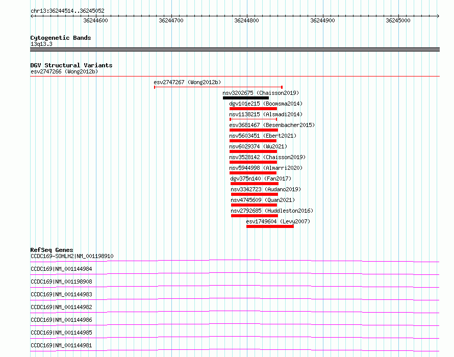
Task: Open the esv3681467 (Besenbacher2015) entry
Action: [x=272, y=125]
